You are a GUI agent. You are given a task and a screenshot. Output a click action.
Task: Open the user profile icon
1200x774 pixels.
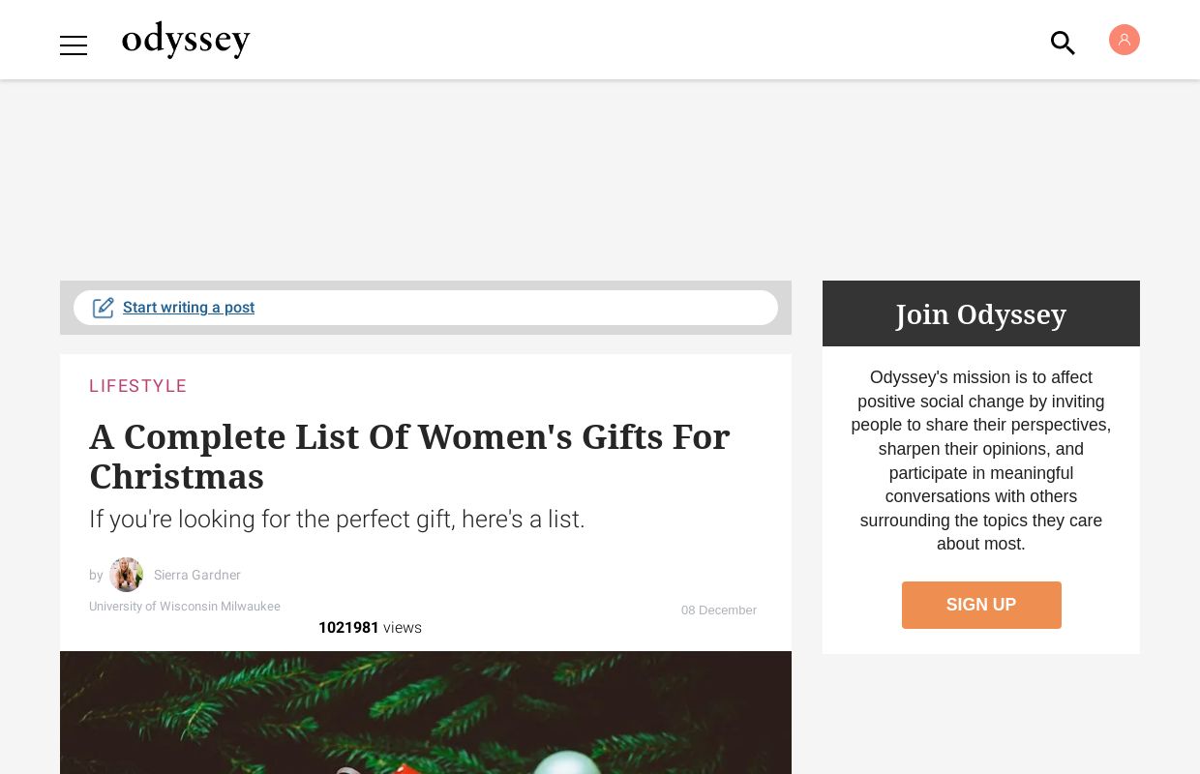(x=1124, y=40)
